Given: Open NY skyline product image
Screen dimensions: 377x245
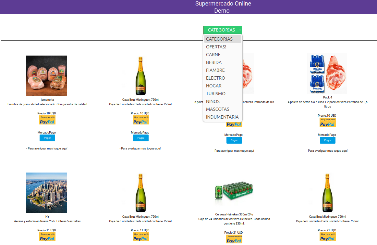Looking at the screenshot, I should pos(46,193).
